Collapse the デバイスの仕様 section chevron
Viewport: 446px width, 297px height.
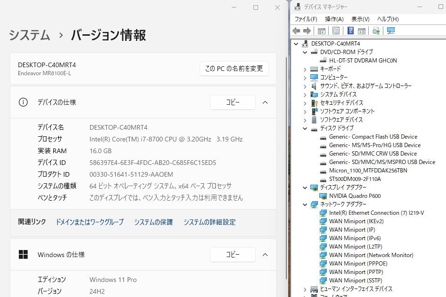[x=265, y=102]
